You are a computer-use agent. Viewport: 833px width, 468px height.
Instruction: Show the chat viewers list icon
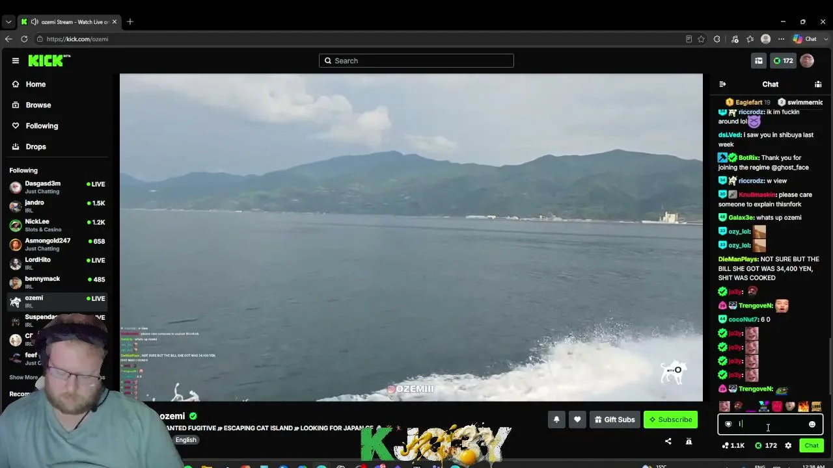[818, 84]
